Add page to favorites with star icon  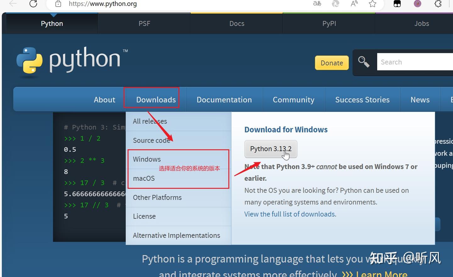tap(372, 4)
